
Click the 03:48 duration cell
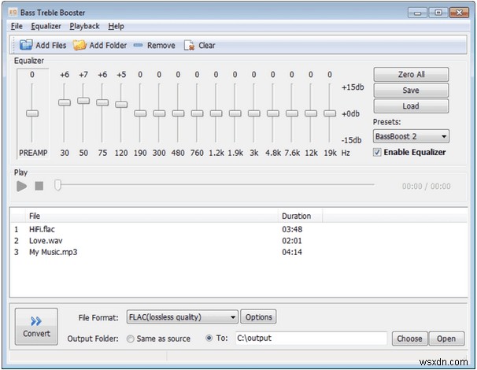(292, 229)
